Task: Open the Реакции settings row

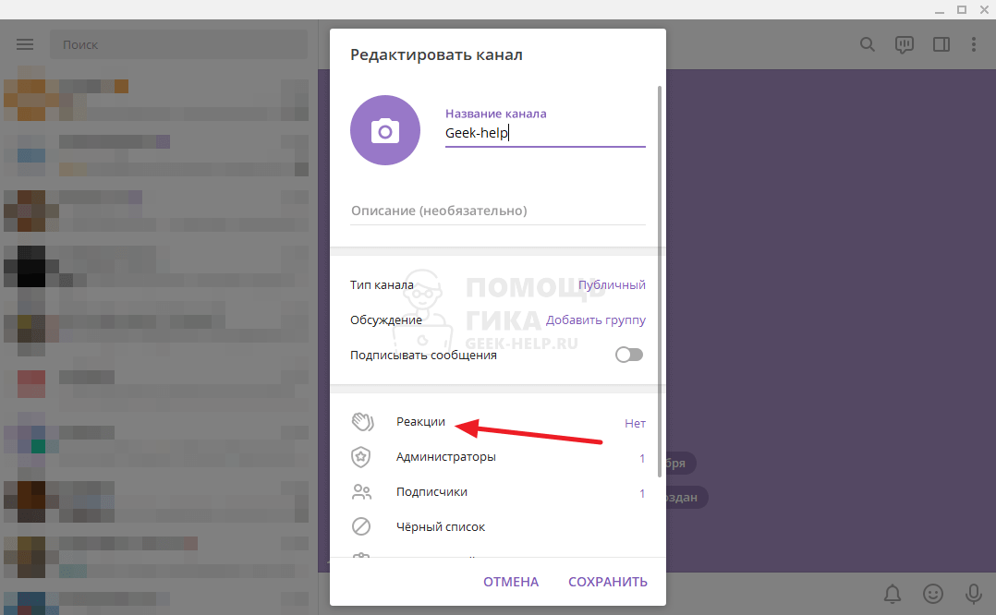Action: 420,422
